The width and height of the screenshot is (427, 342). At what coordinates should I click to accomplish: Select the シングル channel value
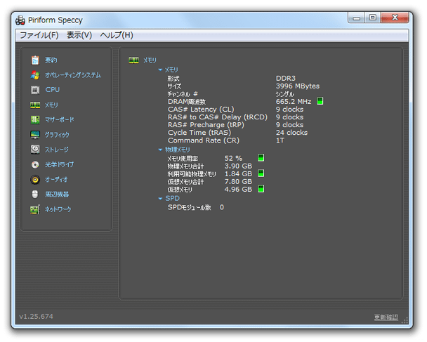[x=285, y=94]
